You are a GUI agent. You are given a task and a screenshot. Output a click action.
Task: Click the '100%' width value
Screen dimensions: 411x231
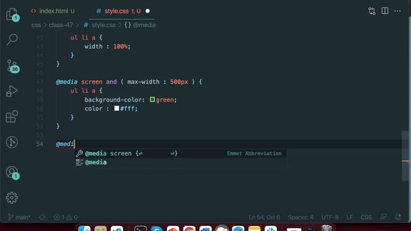120,46
